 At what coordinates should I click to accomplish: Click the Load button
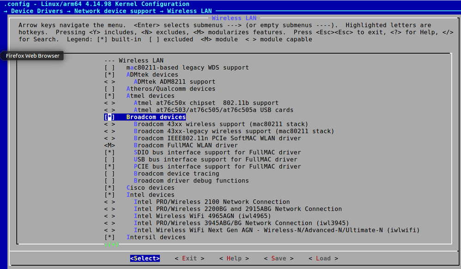[x=323, y=258]
